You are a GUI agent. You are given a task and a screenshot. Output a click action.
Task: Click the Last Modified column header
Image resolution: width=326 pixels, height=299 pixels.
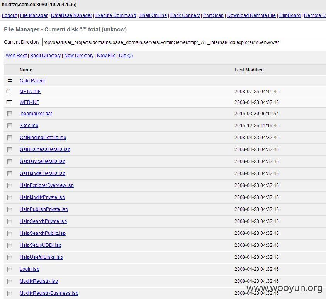tap(249, 70)
